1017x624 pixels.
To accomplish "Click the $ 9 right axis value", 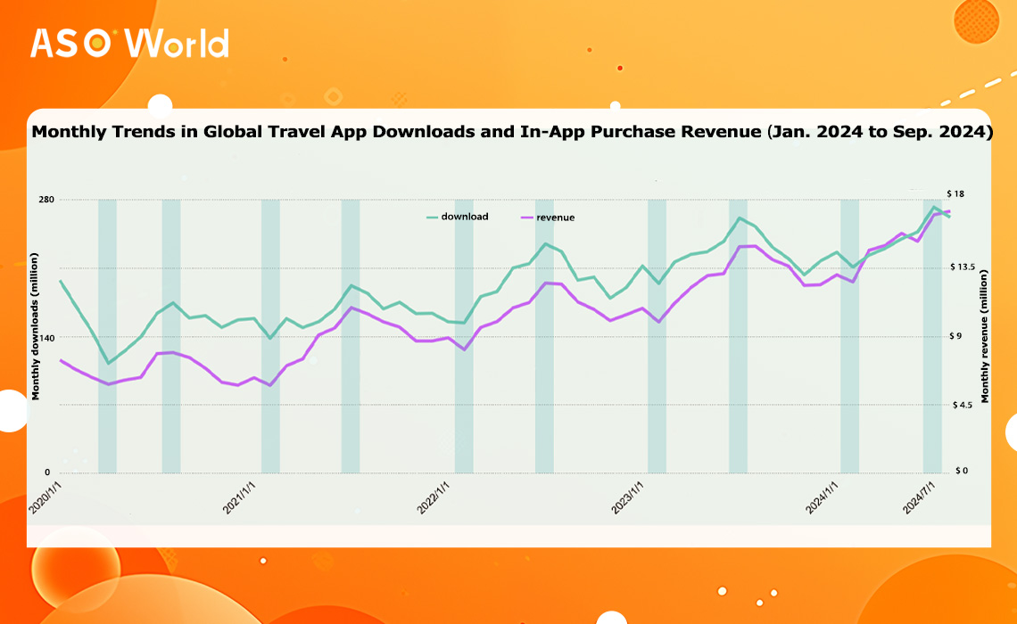I will pos(957,336).
